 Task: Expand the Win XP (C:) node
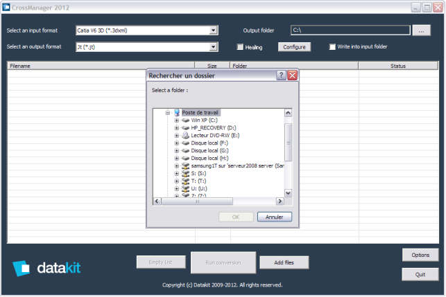tap(177, 120)
